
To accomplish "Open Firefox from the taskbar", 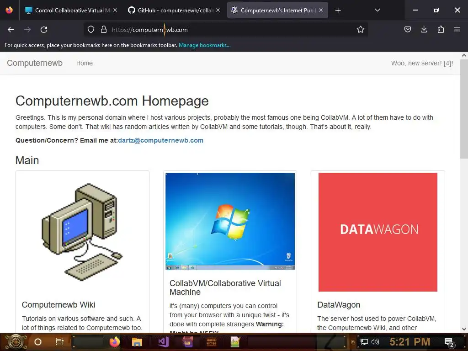I will tap(114, 342).
